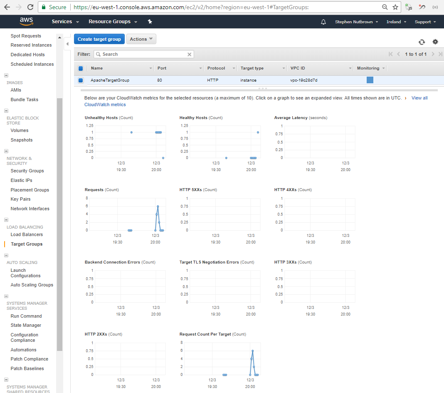Open the AMIs sidebar link

coord(16,90)
